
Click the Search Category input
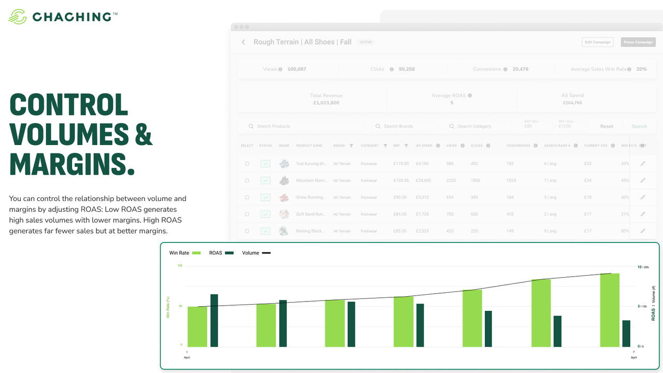(x=480, y=126)
